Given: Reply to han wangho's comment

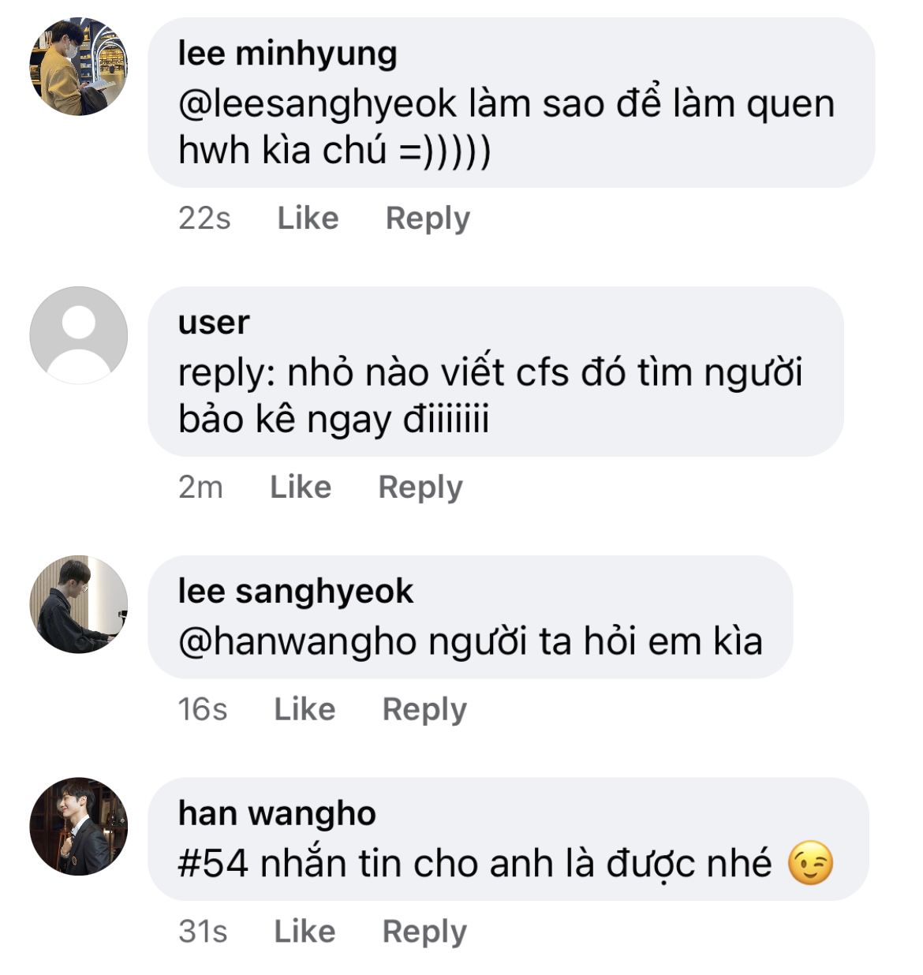Looking at the screenshot, I should pos(424,932).
